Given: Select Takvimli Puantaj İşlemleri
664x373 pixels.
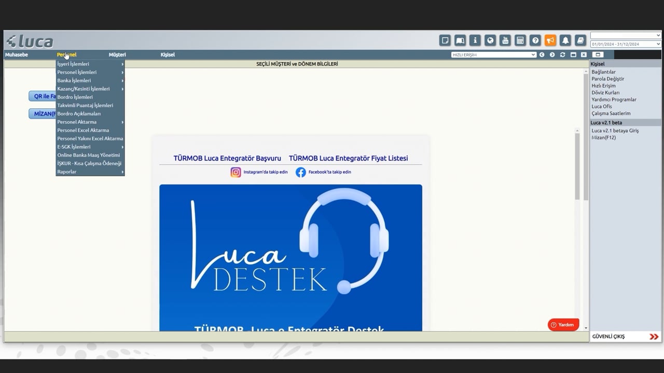Looking at the screenshot, I should 90,105.
